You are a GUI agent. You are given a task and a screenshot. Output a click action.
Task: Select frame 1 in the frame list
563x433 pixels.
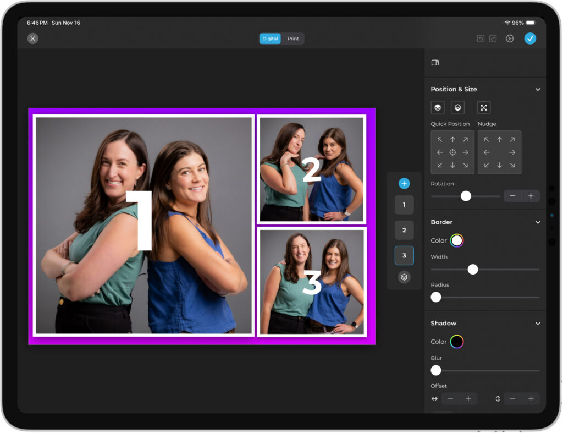tap(404, 205)
